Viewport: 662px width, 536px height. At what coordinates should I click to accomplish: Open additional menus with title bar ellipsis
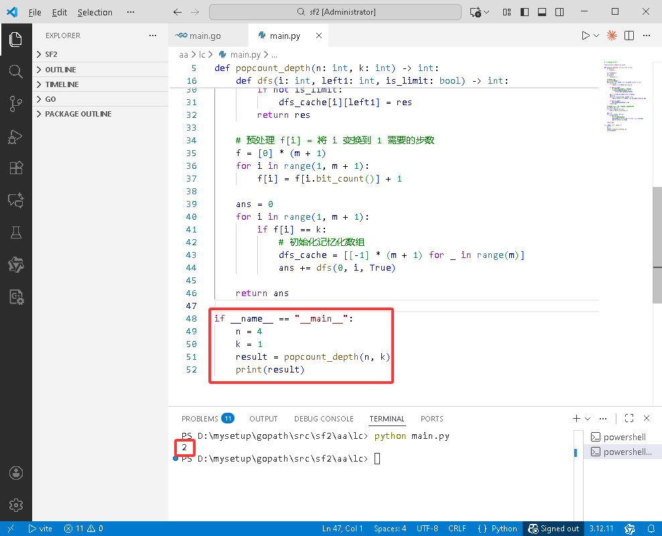point(131,12)
